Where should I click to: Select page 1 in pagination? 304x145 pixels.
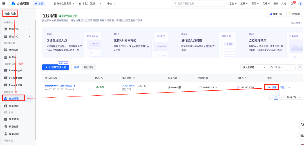[x=276, y=97]
